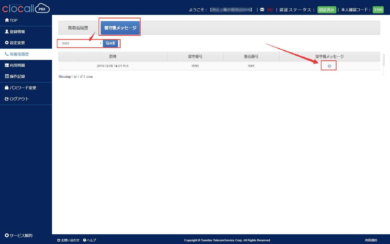Viewport: 390px width, 244px height.
Task: Click サービス解約 at sidebar bottom
Action: point(19,235)
